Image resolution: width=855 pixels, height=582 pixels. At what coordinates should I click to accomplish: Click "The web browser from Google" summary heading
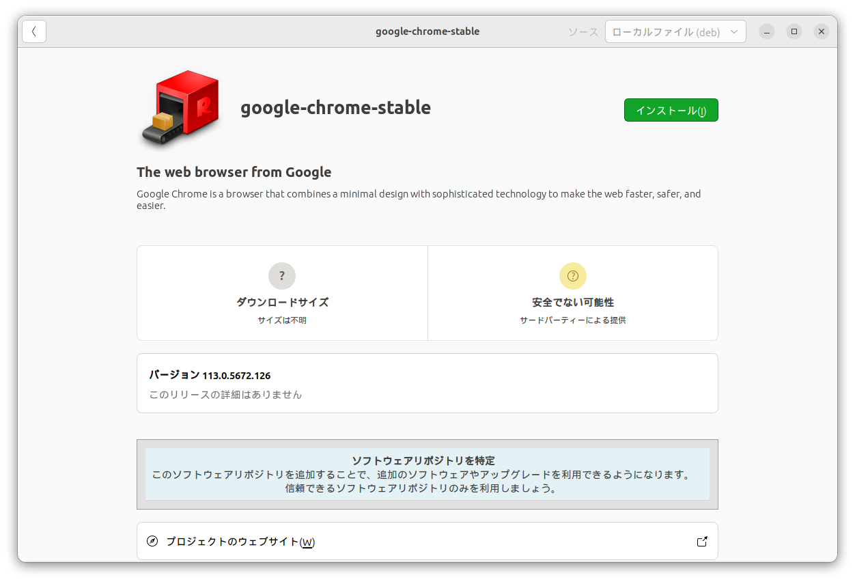pos(234,172)
